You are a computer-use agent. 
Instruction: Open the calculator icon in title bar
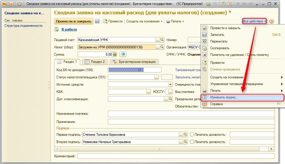pyautogui.click(x=223, y=3)
